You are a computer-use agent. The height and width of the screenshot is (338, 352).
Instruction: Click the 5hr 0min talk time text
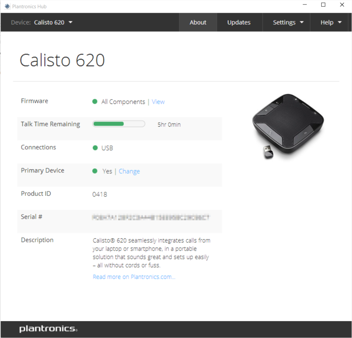(169, 125)
